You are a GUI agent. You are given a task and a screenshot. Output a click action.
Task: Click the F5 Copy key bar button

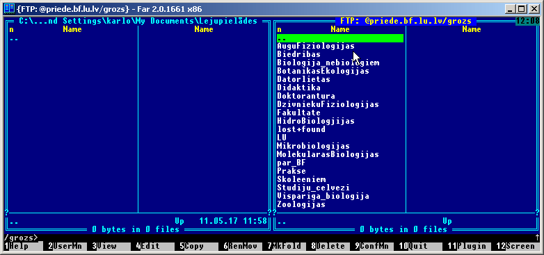click(198, 247)
